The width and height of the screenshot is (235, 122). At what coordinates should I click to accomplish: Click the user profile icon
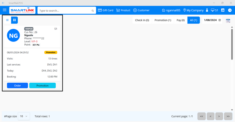(207, 10)
